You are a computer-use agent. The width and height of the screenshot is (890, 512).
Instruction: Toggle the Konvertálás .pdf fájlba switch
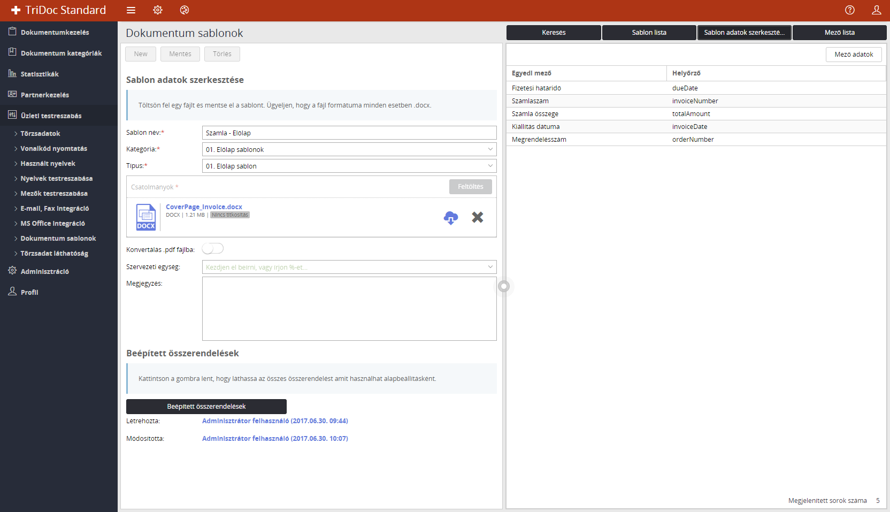pos(213,249)
